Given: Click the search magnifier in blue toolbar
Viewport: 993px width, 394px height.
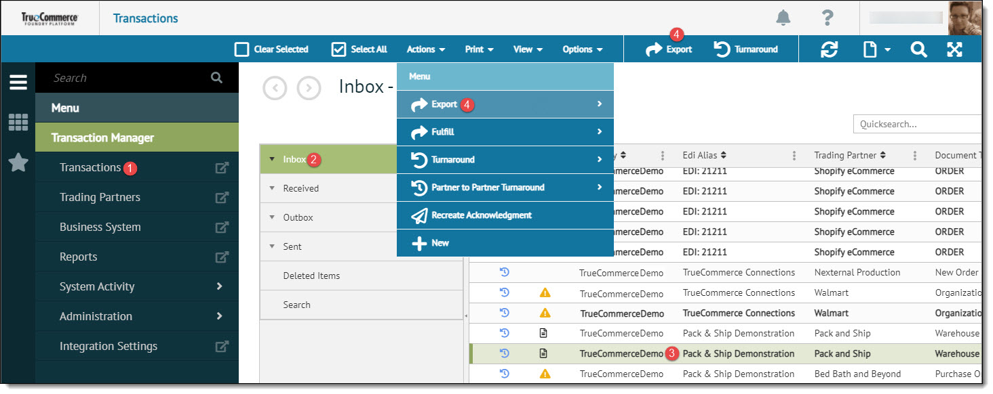Looking at the screenshot, I should [x=918, y=49].
